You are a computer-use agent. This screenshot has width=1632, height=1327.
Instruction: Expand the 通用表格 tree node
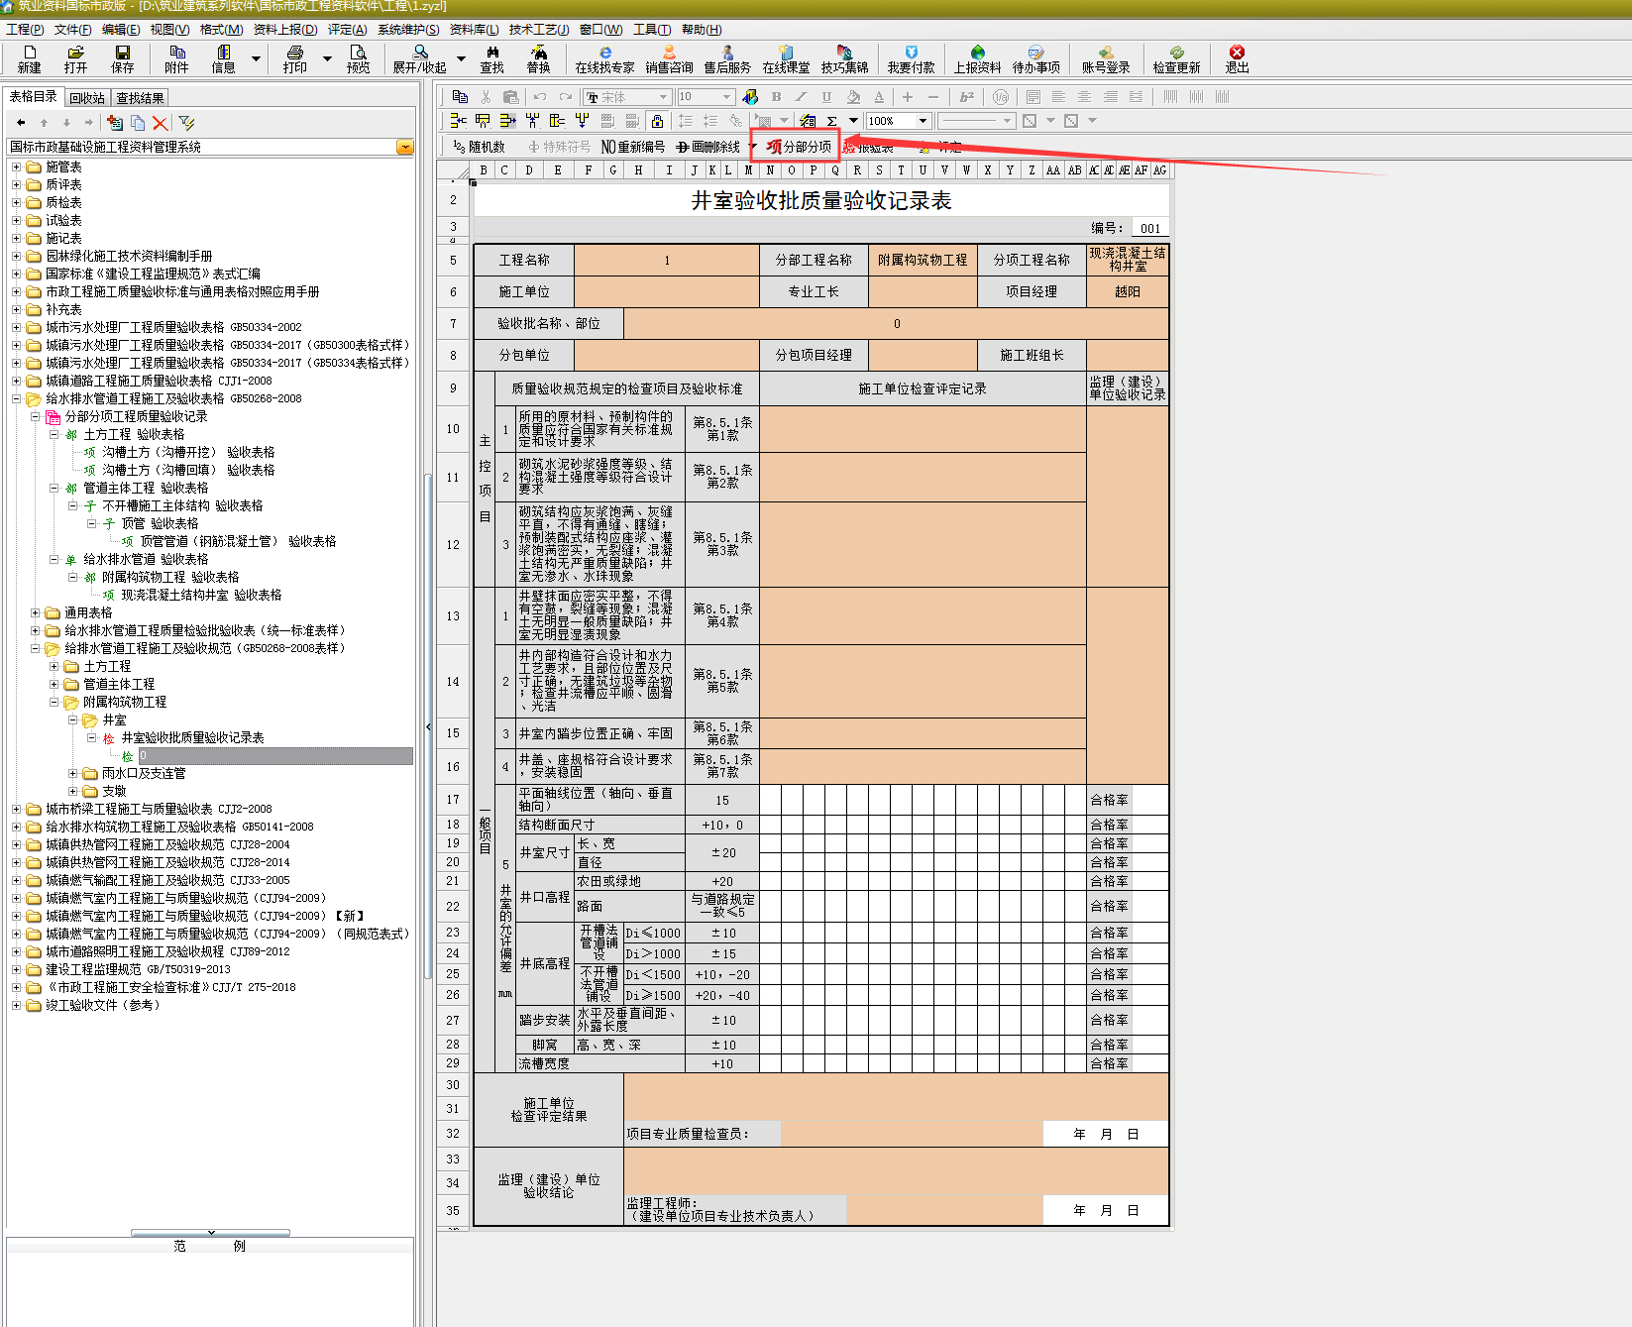[35, 612]
